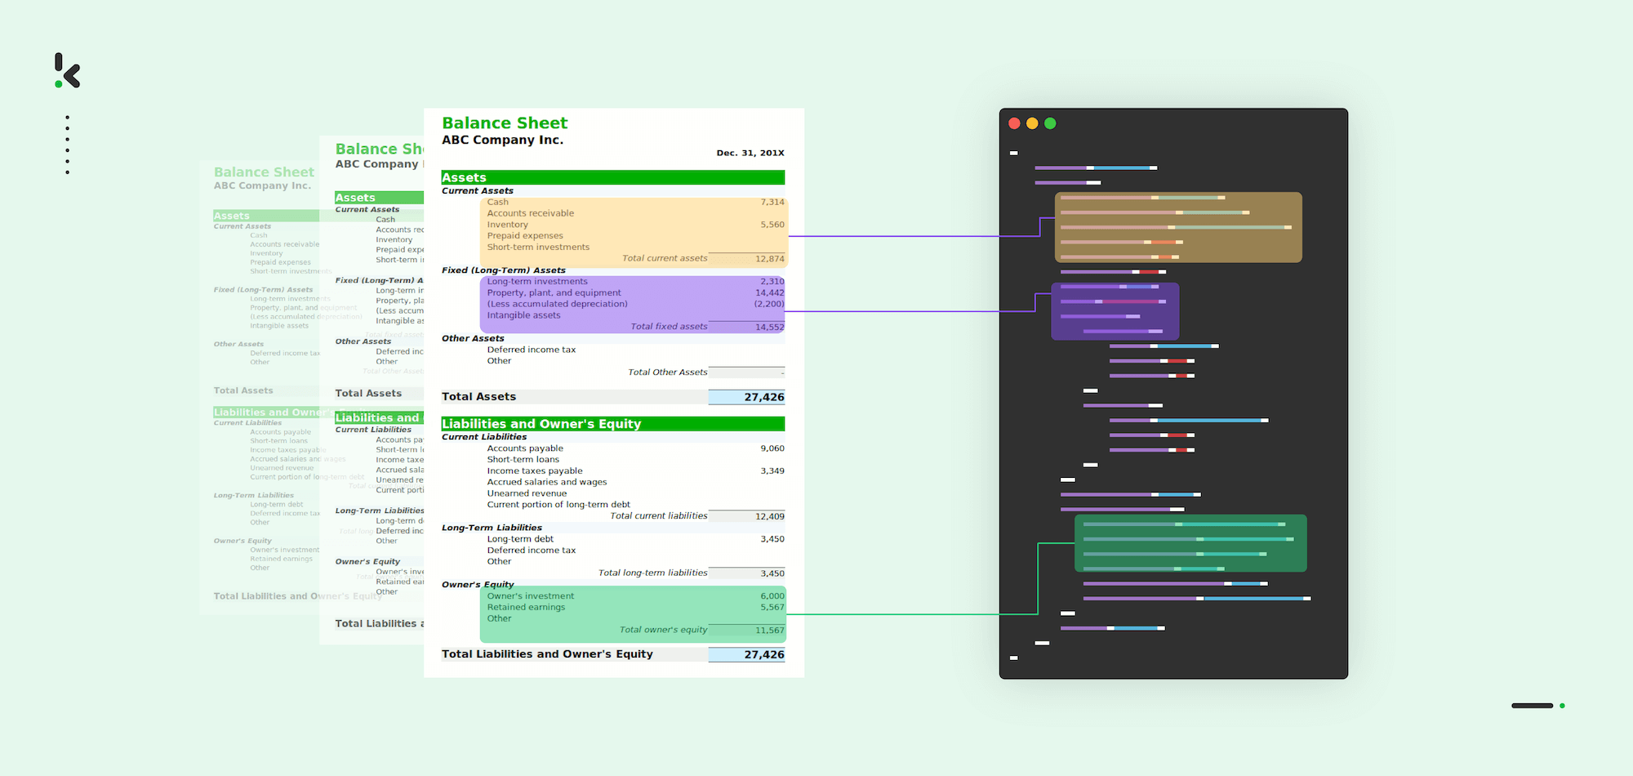The height and width of the screenshot is (776, 1633).
Task: Click the yellow minimize dot on the code window
Action: tap(1032, 123)
